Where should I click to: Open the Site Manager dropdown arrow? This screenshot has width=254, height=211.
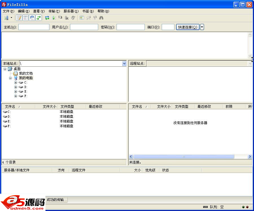click(11, 18)
